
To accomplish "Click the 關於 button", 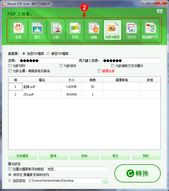I will click(146, 156).
